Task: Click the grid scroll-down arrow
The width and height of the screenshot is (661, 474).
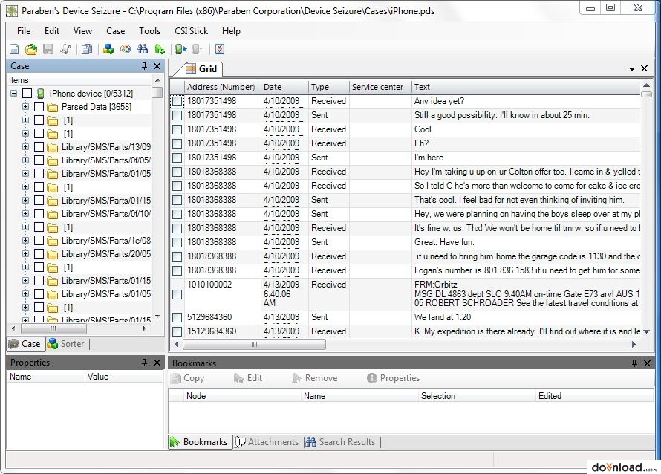Action: 646,331
